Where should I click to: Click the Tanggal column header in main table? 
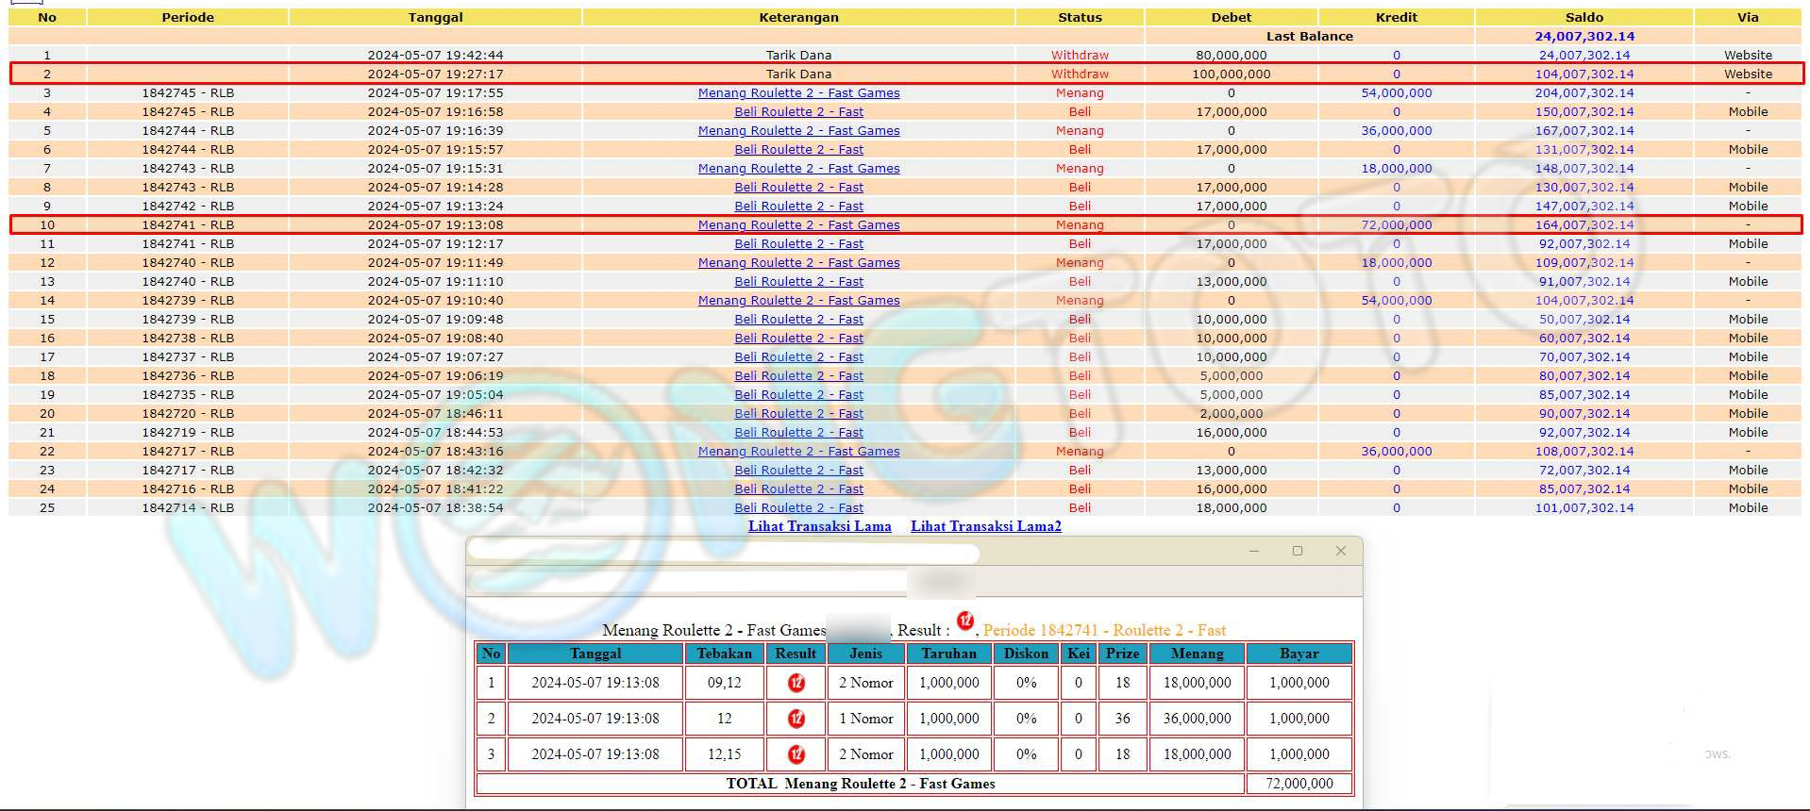[x=435, y=17]
